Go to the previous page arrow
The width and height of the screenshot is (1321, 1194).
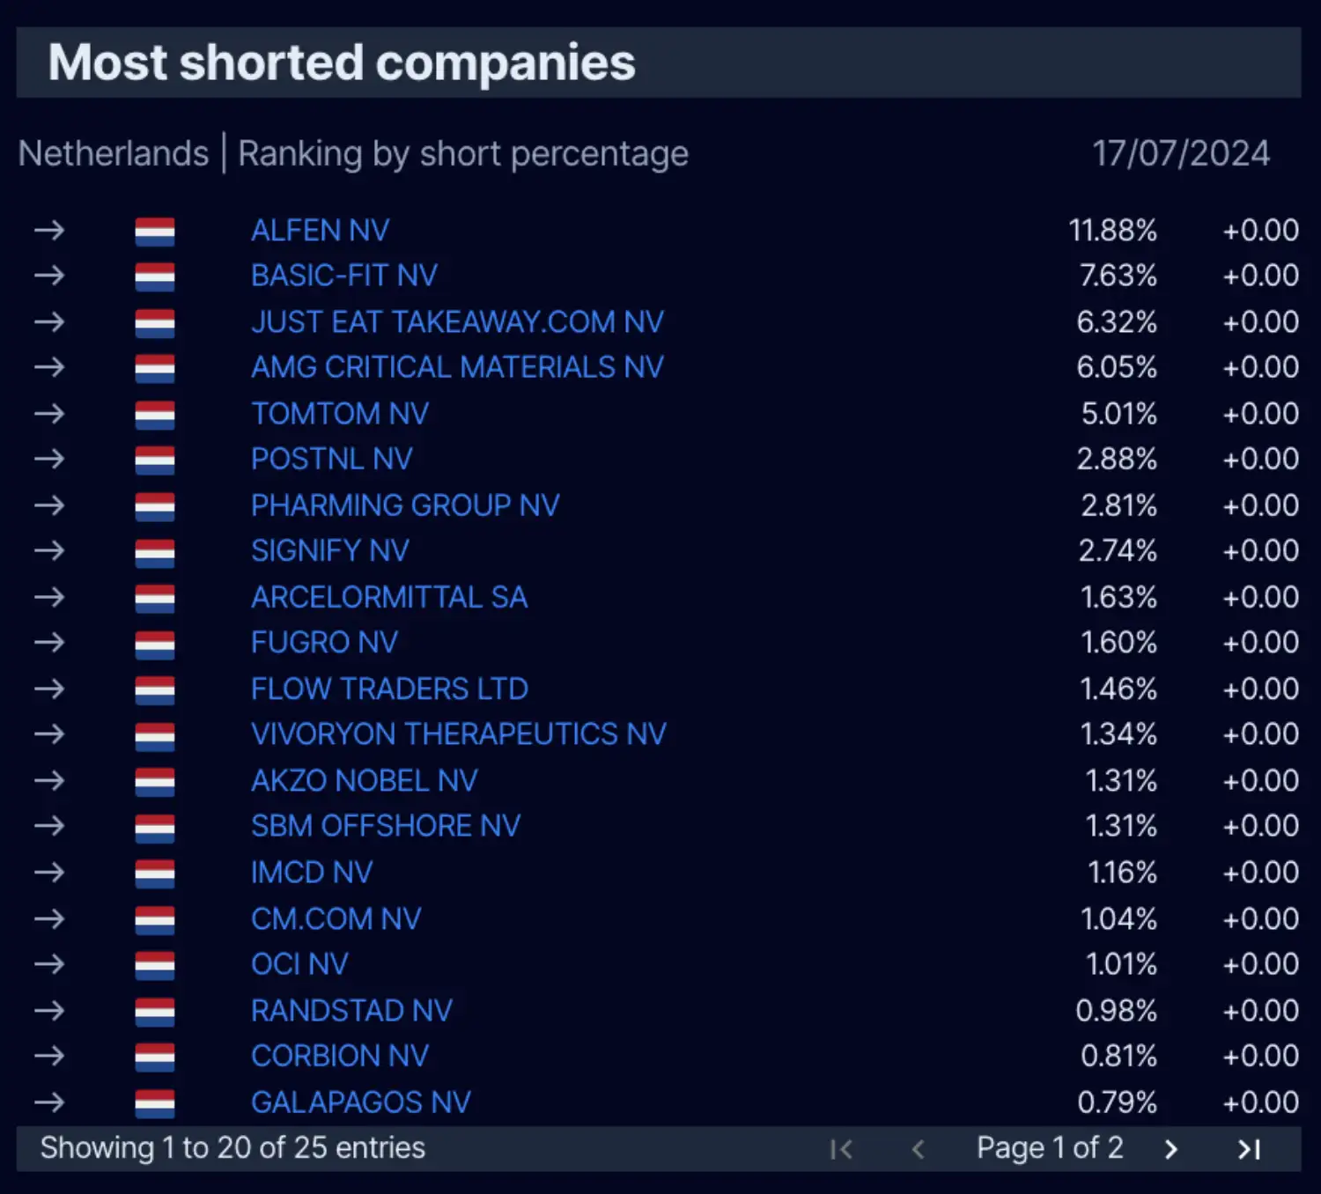[x=918, y=1149]
